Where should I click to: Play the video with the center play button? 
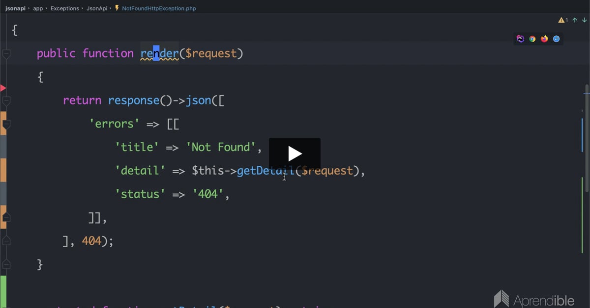[x=295, y=154]
